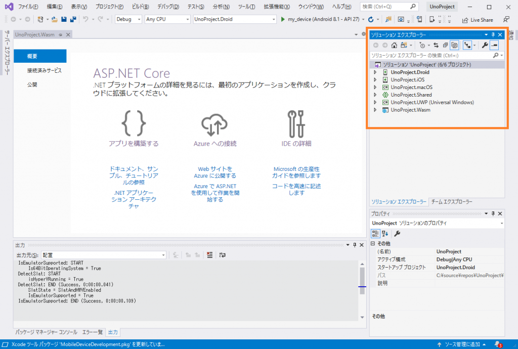The image size is (518, 349).
Task: Open the notifications bell in status bar
Action: click(x=498, y=344)
